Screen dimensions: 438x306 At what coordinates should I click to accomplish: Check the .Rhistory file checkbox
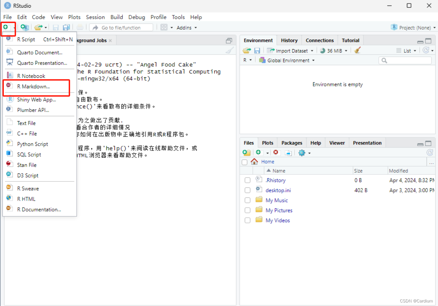point(247,180)
